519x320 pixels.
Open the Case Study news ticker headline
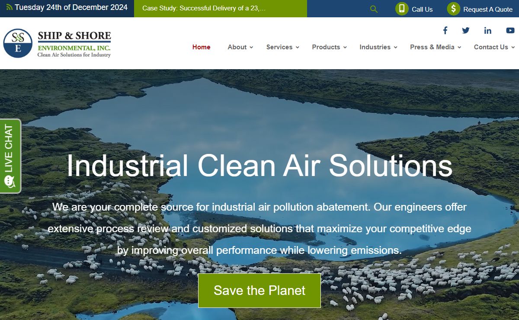(204, 8)
